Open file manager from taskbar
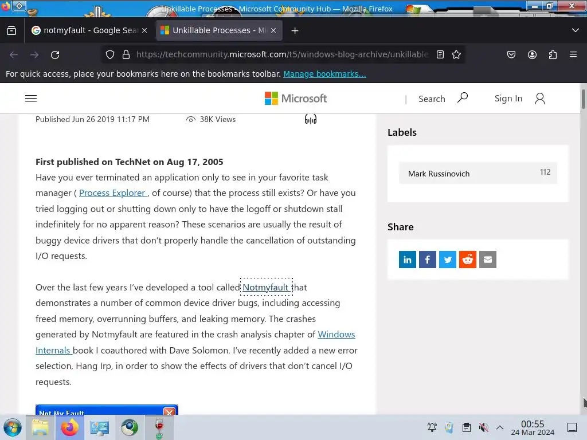The height and width of the screenshot is (440, 587). click(x=40, y=427)
